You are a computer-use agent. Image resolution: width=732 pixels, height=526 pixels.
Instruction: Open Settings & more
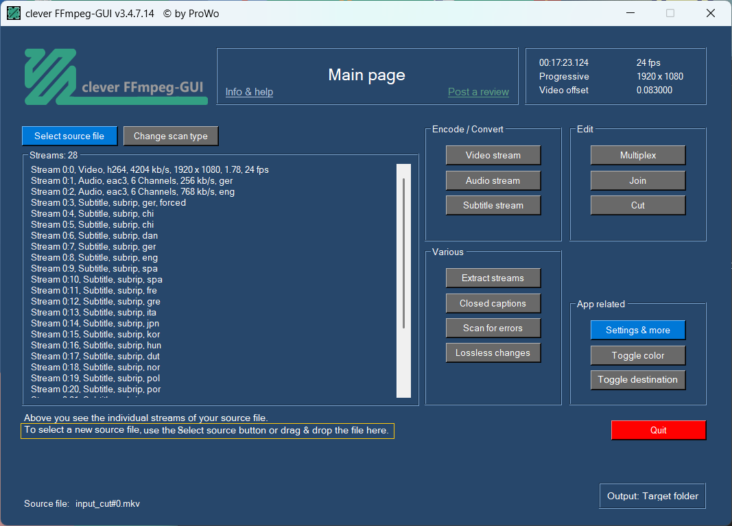[x=637, y=330]
